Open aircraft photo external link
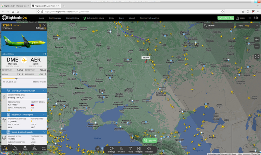The height and width of the screenshot is (155, 261). click(x=45, y=54)
